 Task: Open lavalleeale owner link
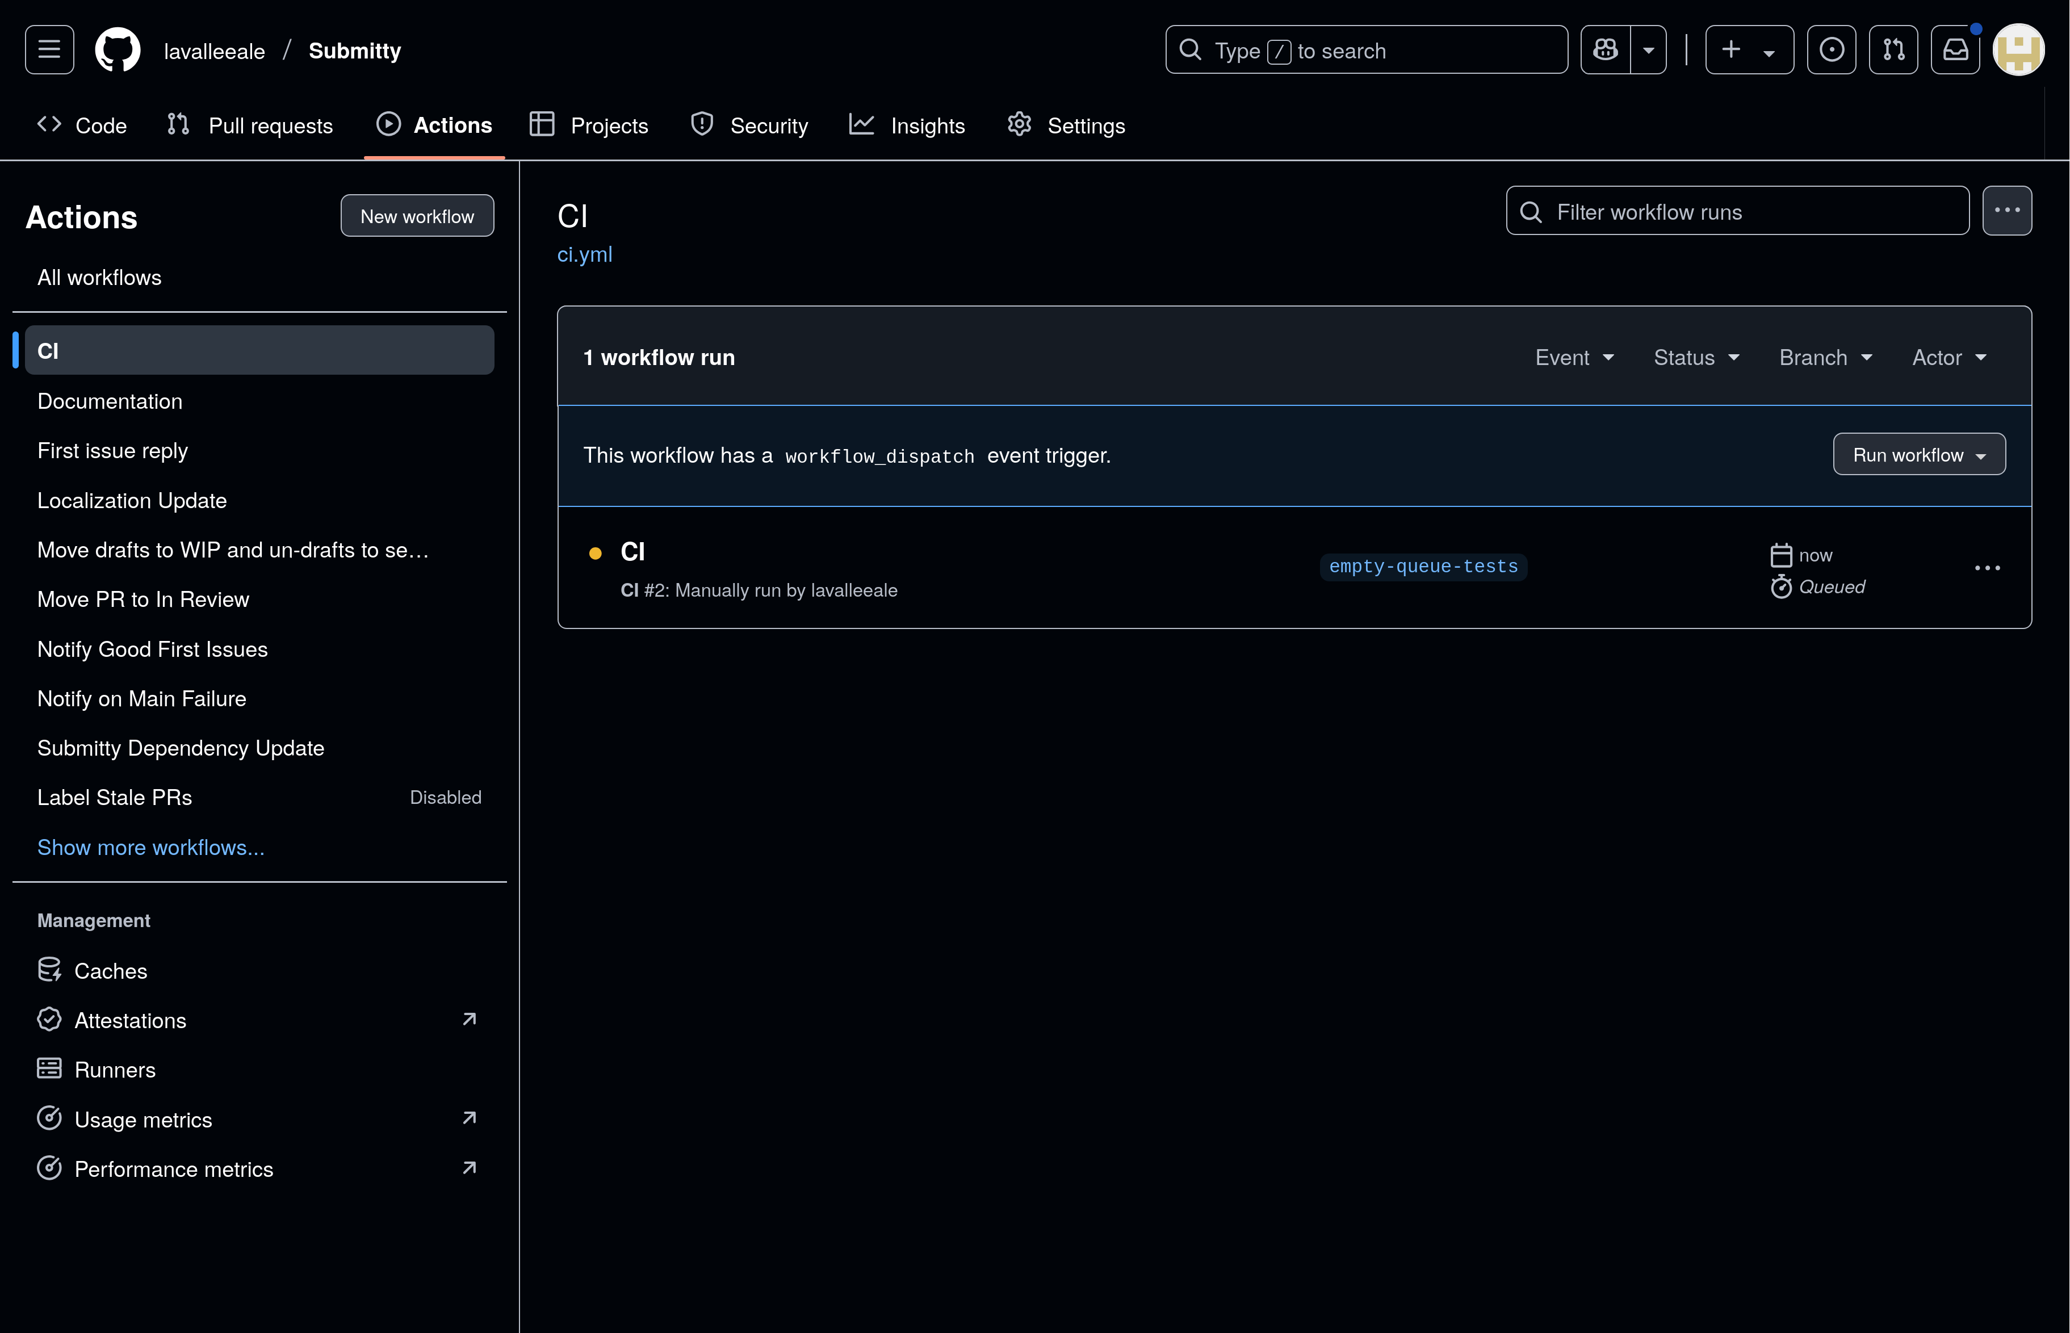pos(215,51)
